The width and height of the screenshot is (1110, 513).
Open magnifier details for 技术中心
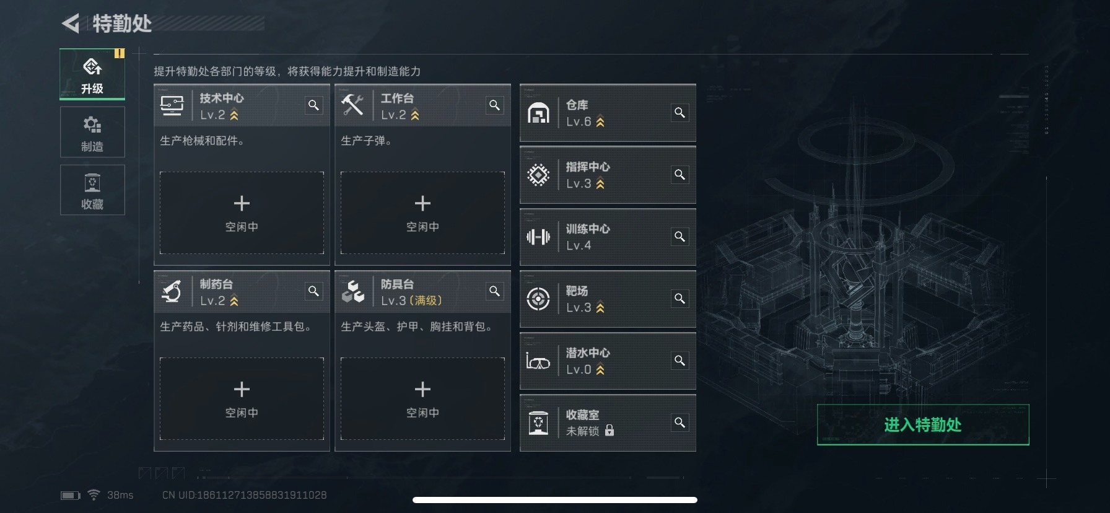pyautogui.click(x=314, y=105)
